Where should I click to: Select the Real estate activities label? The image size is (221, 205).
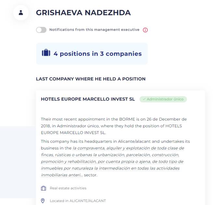[x=68, y=188]
